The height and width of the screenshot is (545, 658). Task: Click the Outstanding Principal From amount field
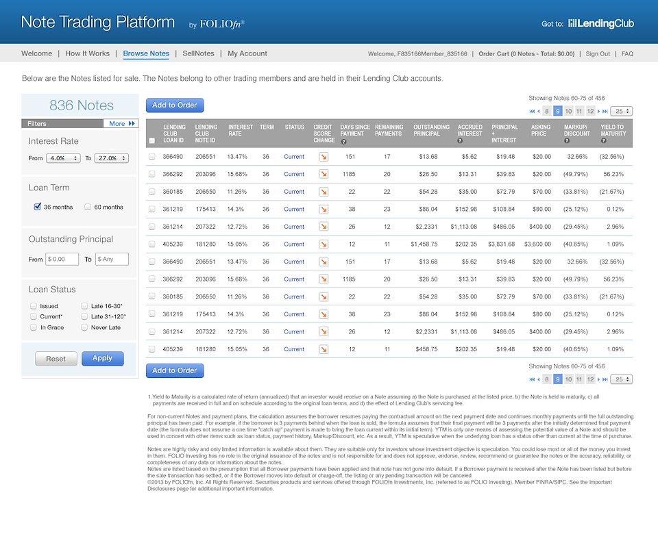pyautogui.click(x=62, y=259)
